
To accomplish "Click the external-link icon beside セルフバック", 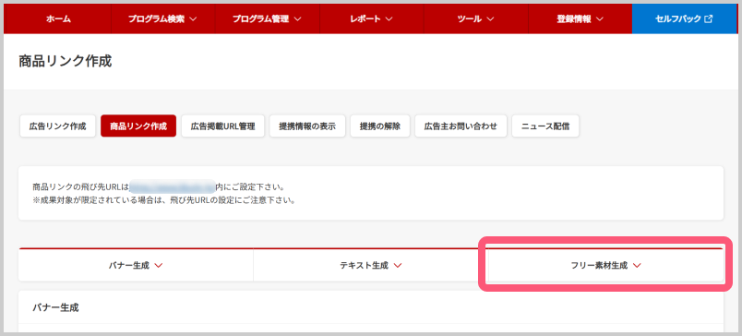I will coord(709,19).
